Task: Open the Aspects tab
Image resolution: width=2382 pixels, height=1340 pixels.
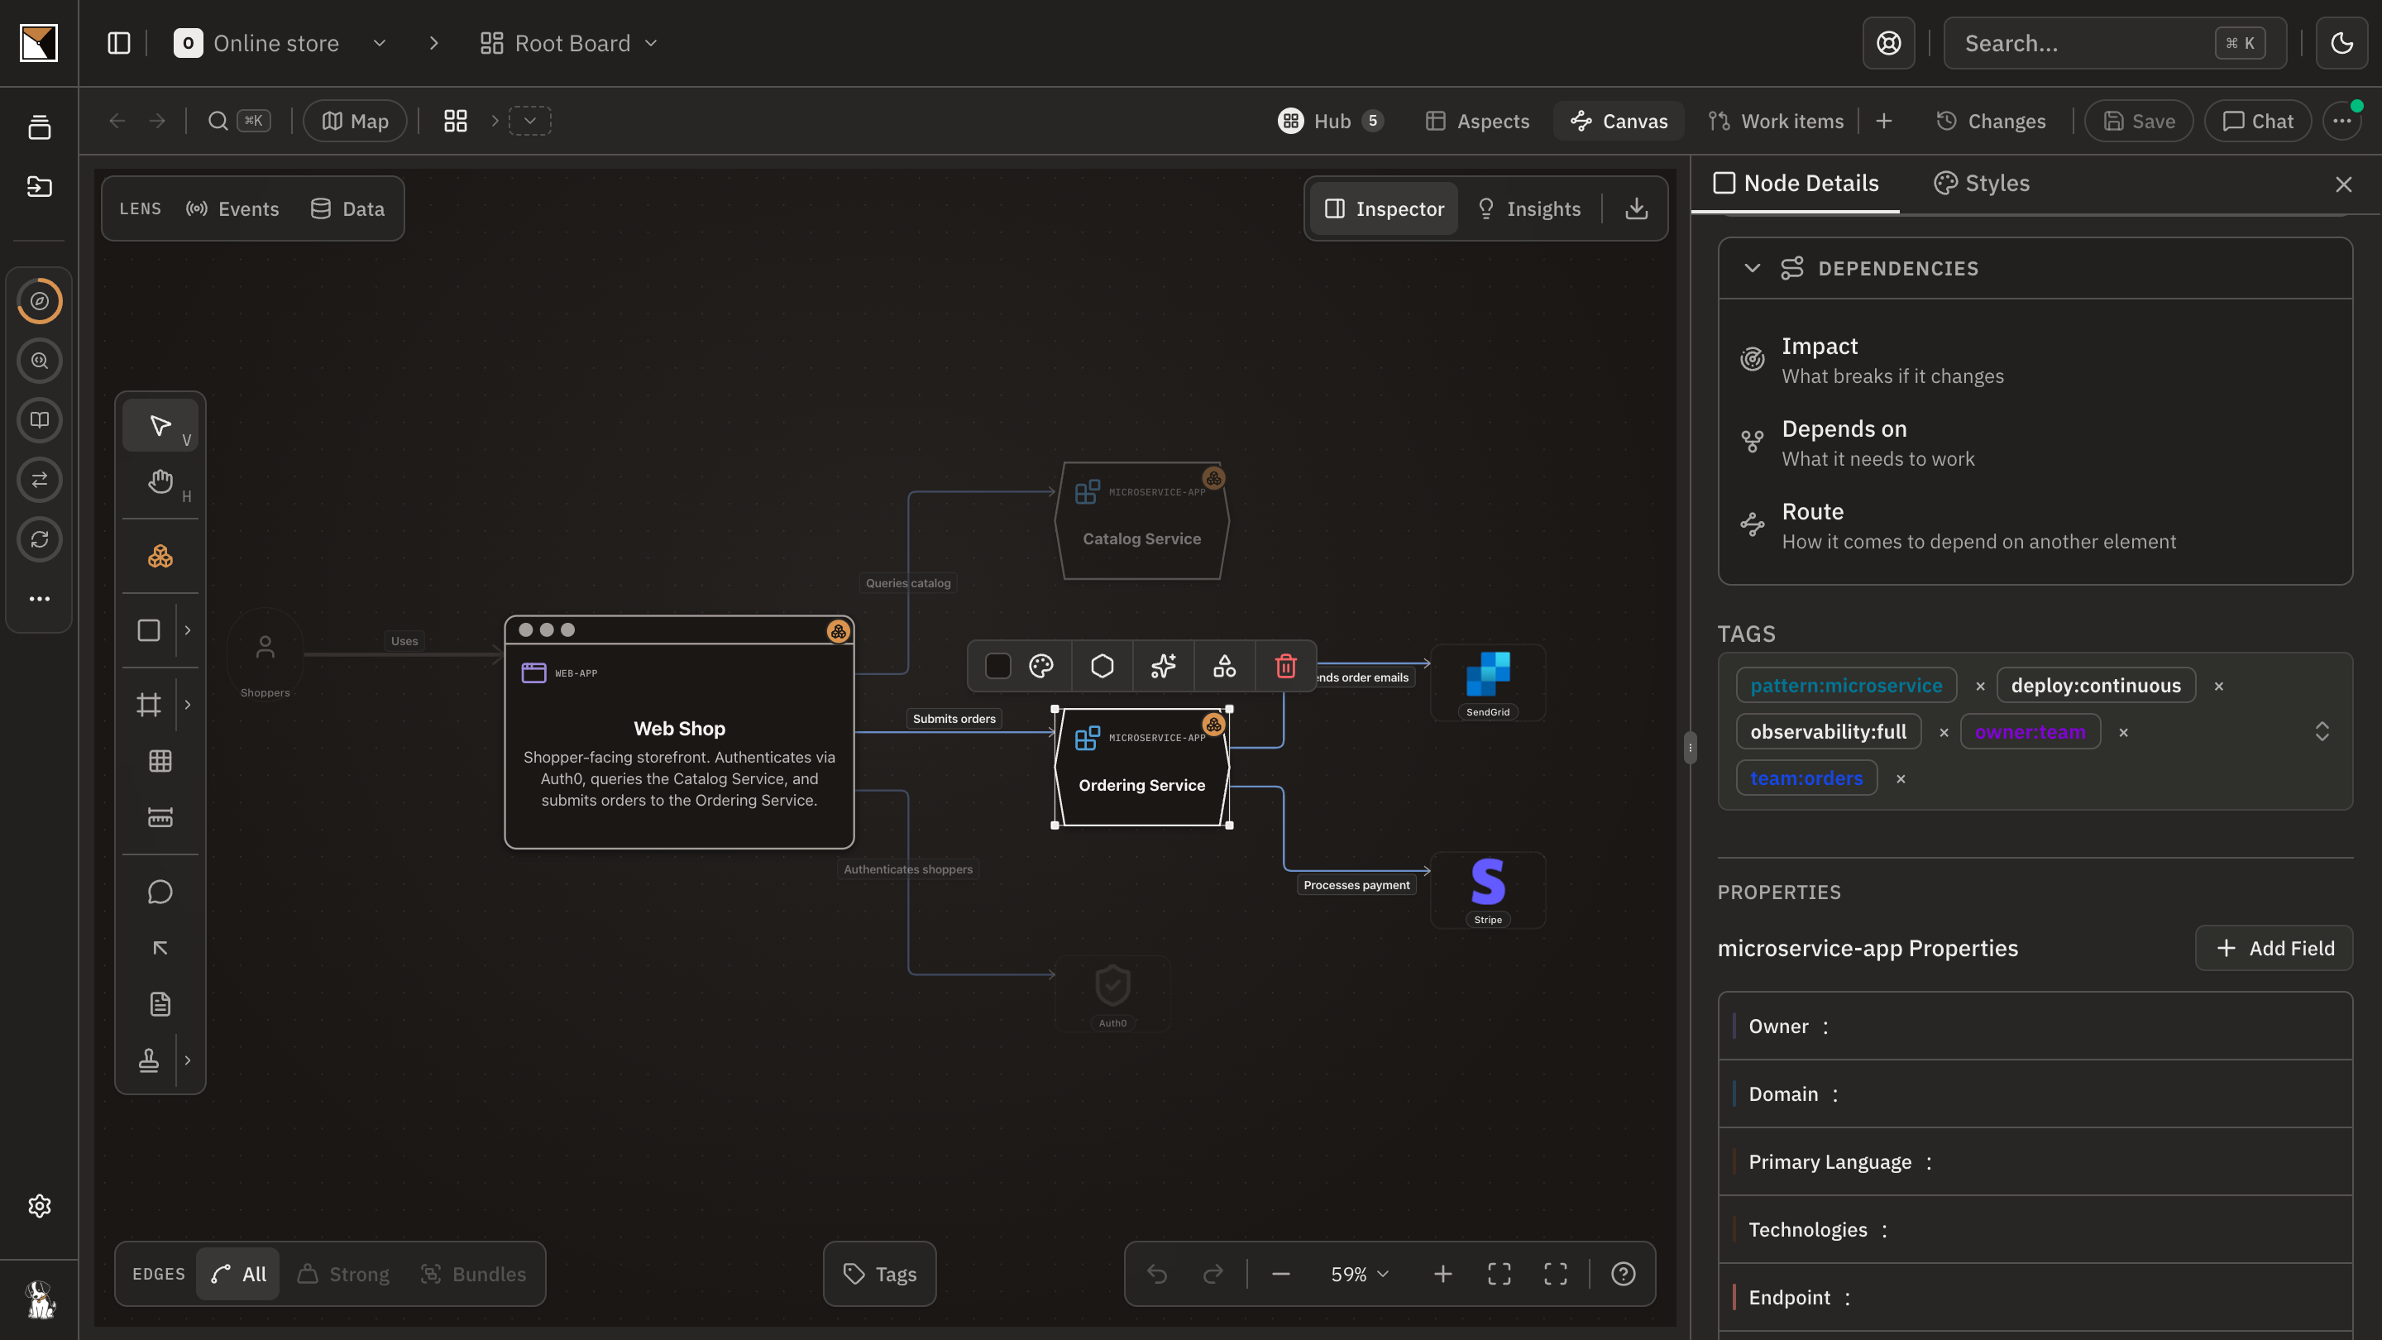Action: [1476, 121]
